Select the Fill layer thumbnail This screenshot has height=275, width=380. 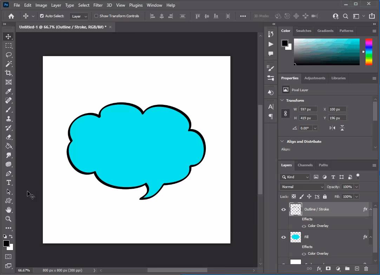coord(296,237)
